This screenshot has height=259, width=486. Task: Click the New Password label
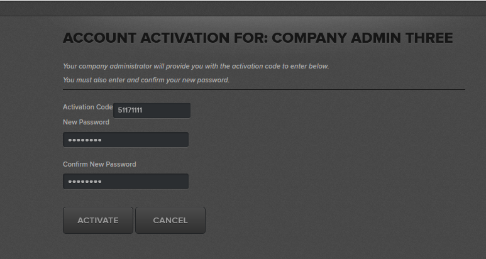(x=86, y=122)
